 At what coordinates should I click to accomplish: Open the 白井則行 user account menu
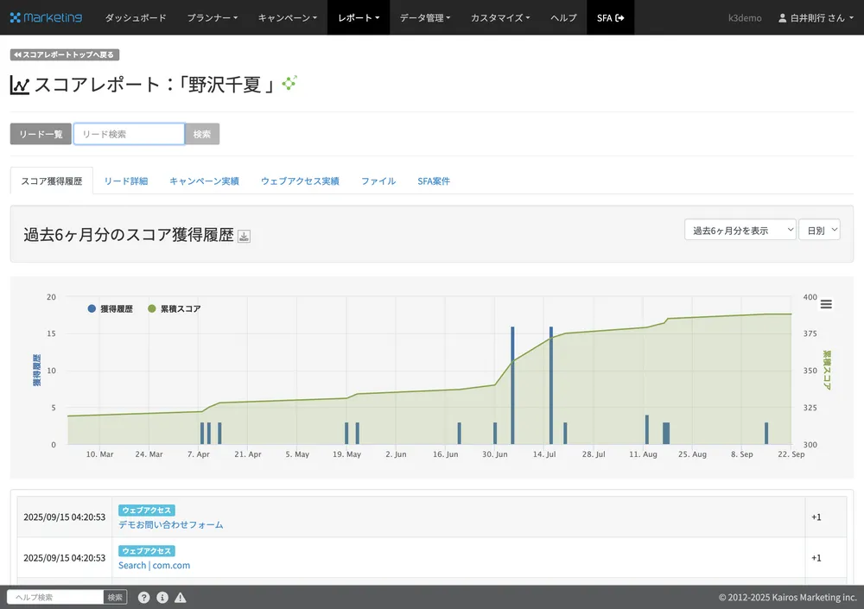coord(810,17)
